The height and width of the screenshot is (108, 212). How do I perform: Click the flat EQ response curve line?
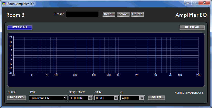click(106, 55)
